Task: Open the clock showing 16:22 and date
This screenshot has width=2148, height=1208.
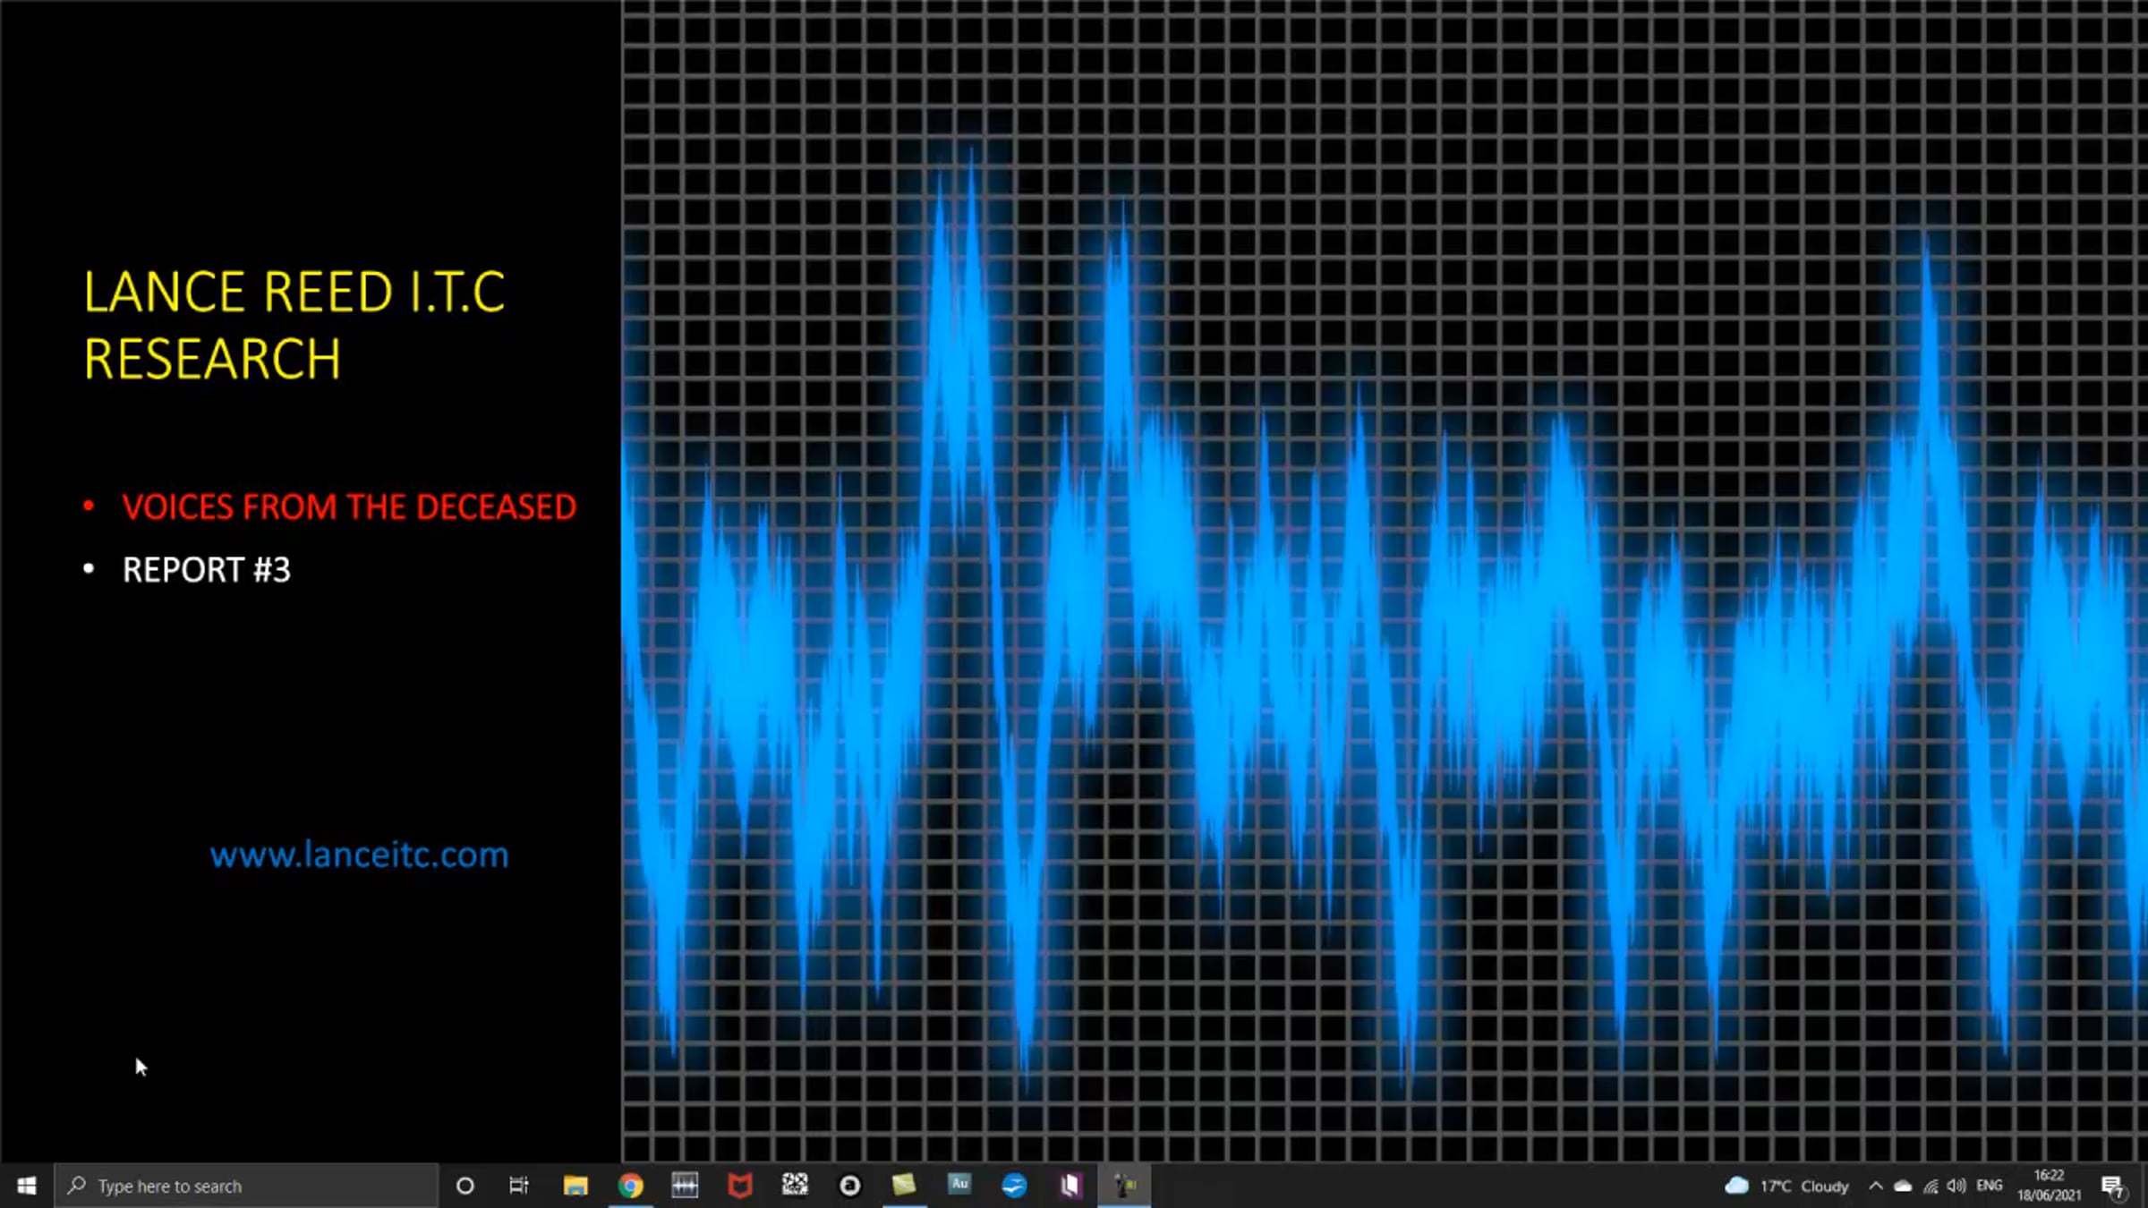Action: (2049, 1186)
